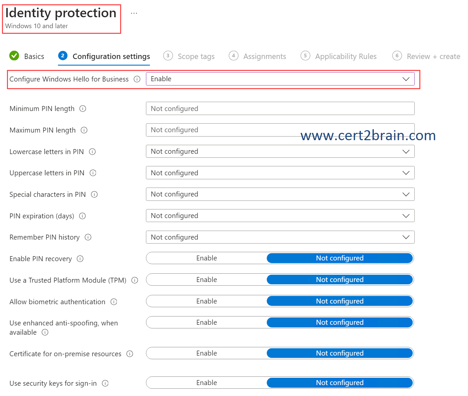
Task: Expand Special characters in PIN dropdown
Action: click(280, 194)
